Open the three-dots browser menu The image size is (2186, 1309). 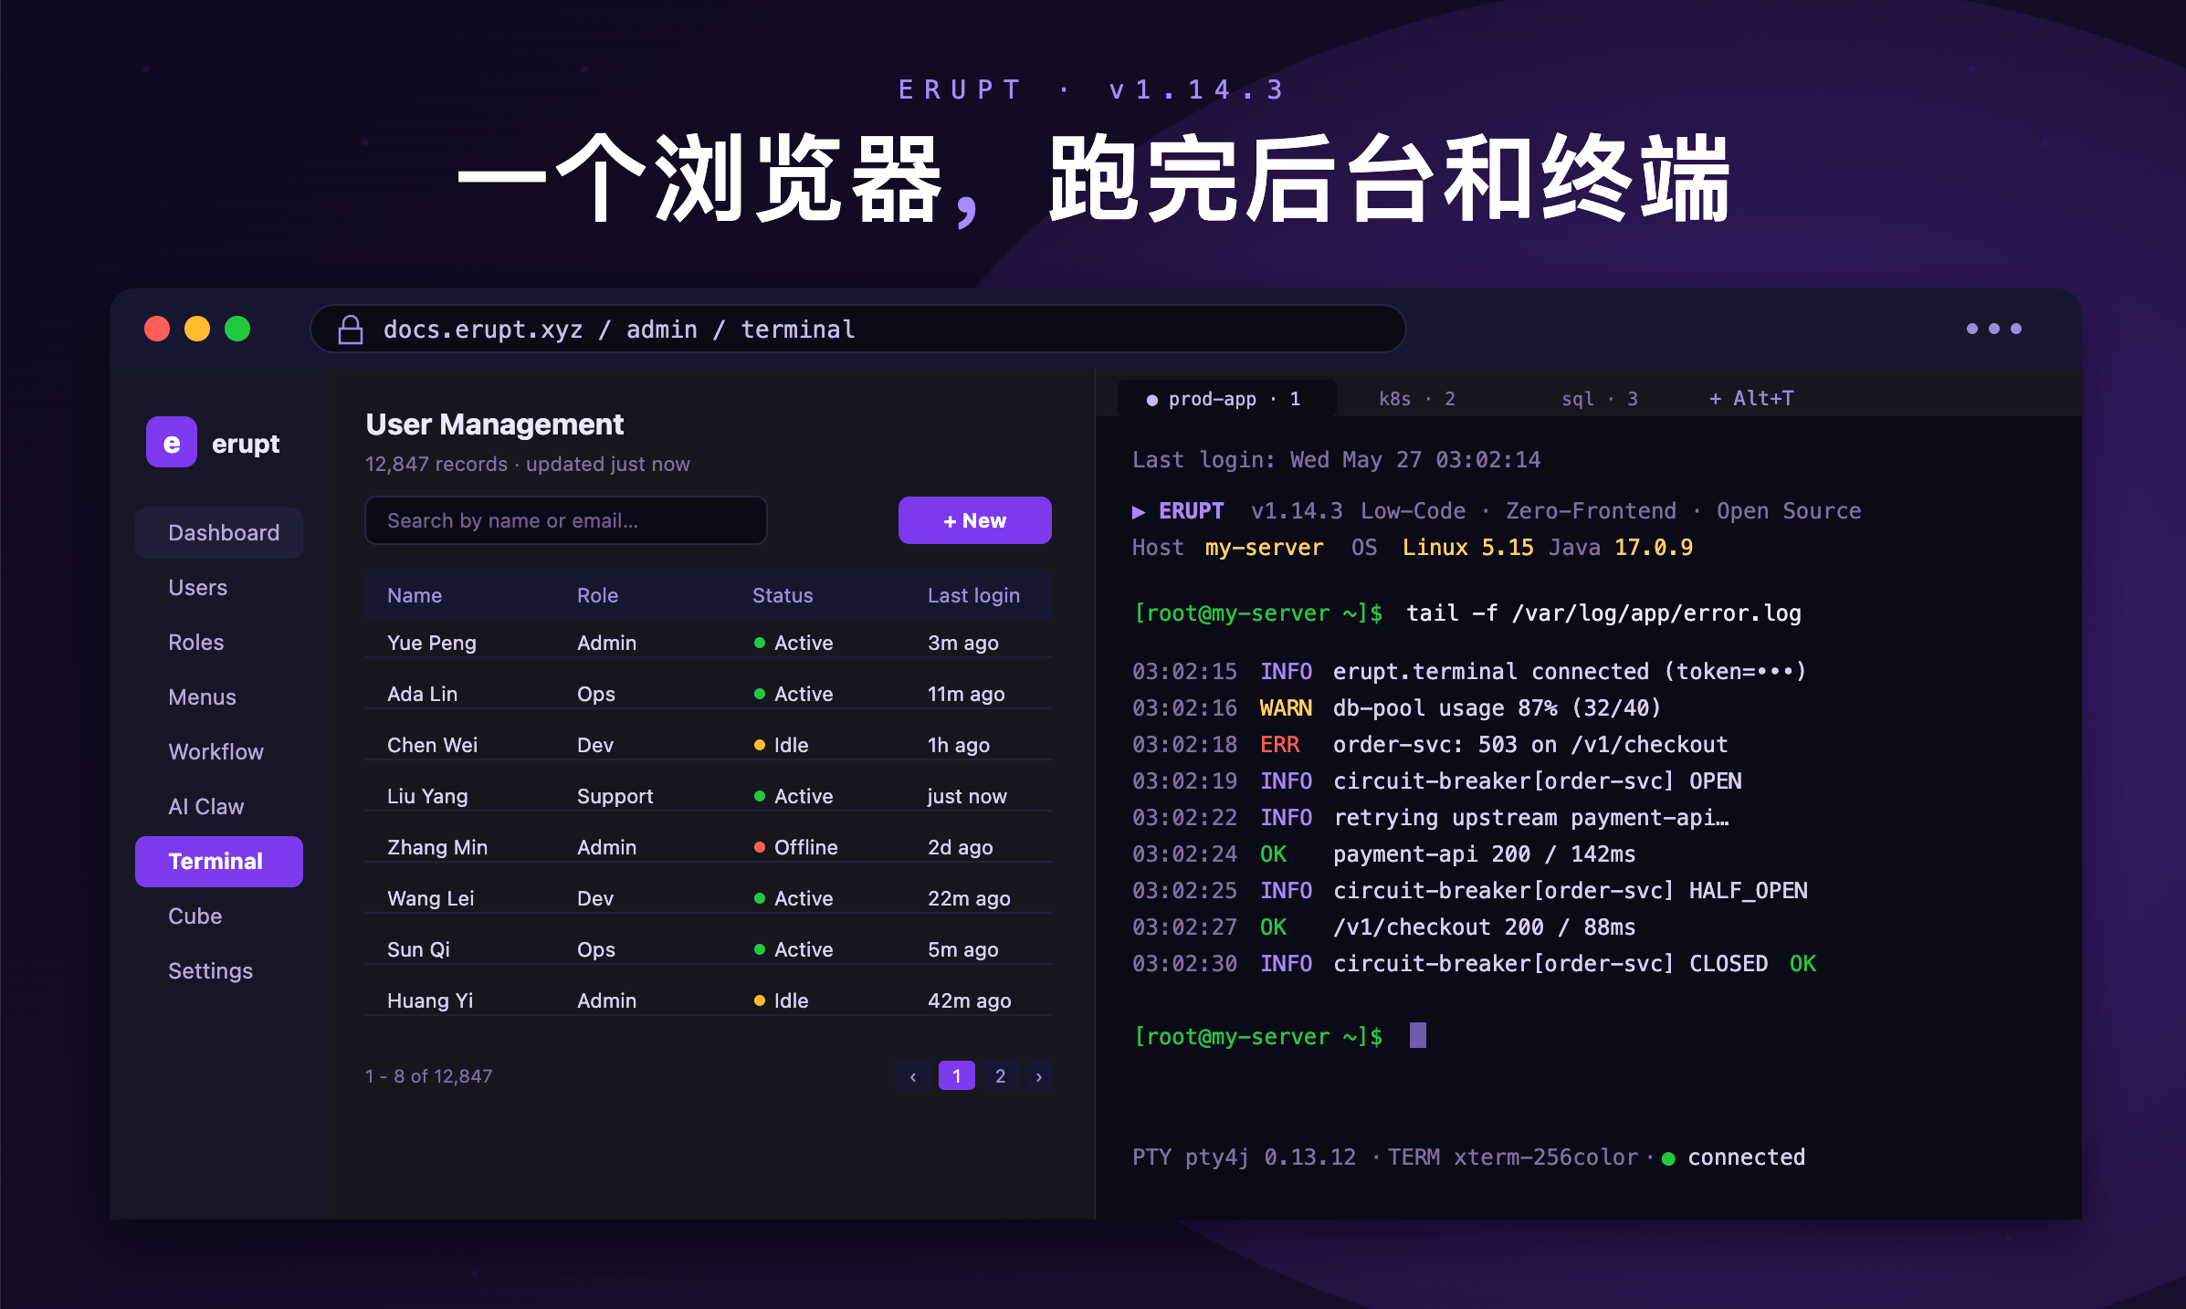pyautogui.click(x=1993, y=329)
